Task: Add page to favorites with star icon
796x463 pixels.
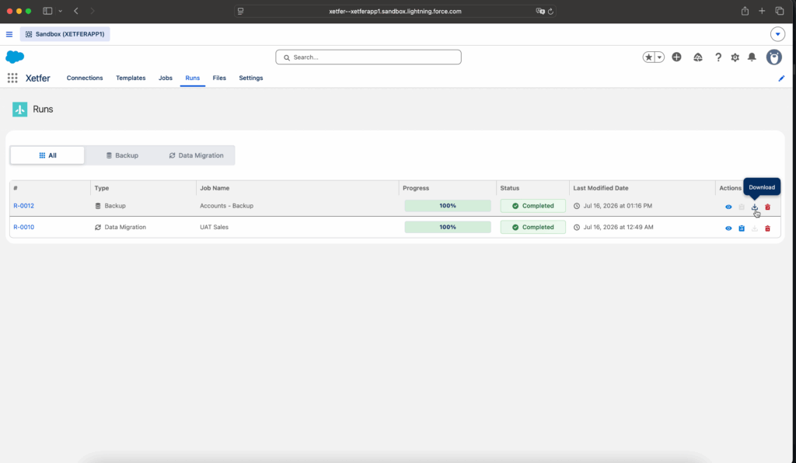Action: [648, 57]
